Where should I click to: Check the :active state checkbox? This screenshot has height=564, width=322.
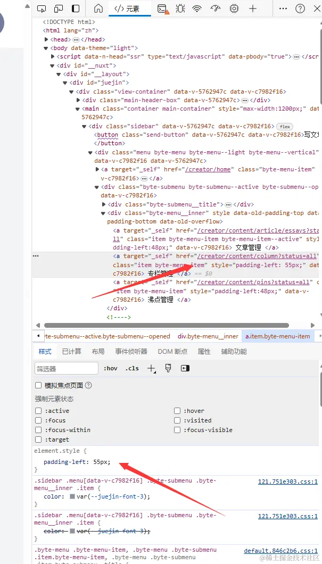point(38,411)
